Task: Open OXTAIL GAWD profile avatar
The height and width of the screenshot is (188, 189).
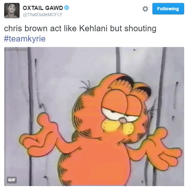Action: tap(12, 11)
